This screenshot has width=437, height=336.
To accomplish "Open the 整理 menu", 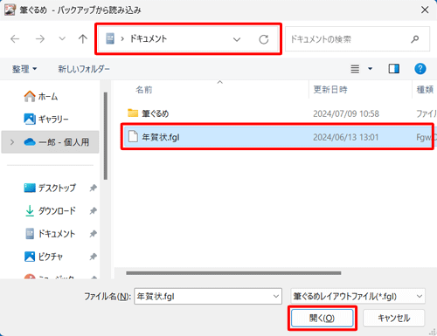I will pyautogui.click(x=24, y=69).
